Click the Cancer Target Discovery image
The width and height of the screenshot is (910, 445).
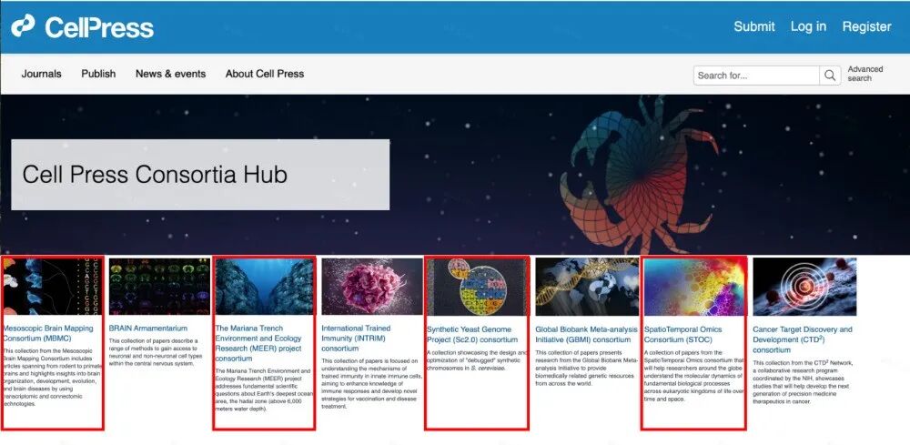pyautogui.click(x=804, y=287)
